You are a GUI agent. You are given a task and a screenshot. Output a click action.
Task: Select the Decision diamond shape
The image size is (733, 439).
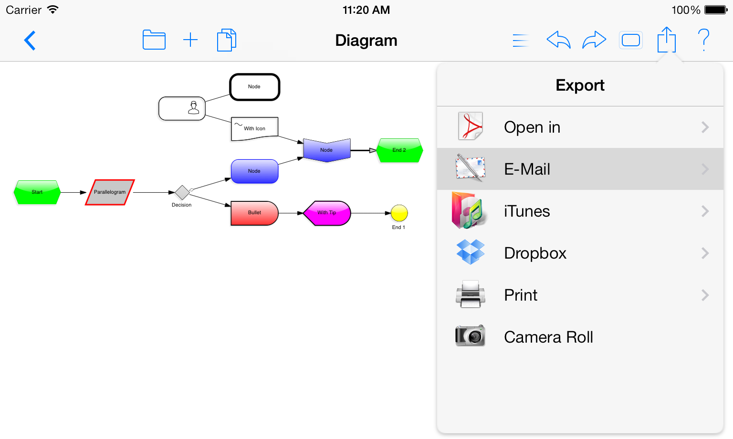coord(182,192)
